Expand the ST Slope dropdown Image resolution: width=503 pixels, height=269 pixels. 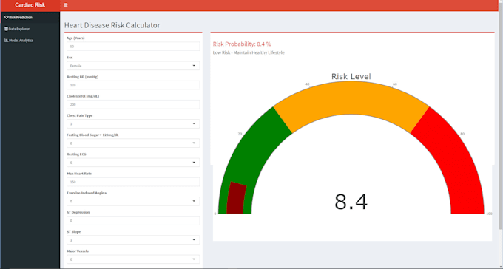click(133, 240)
